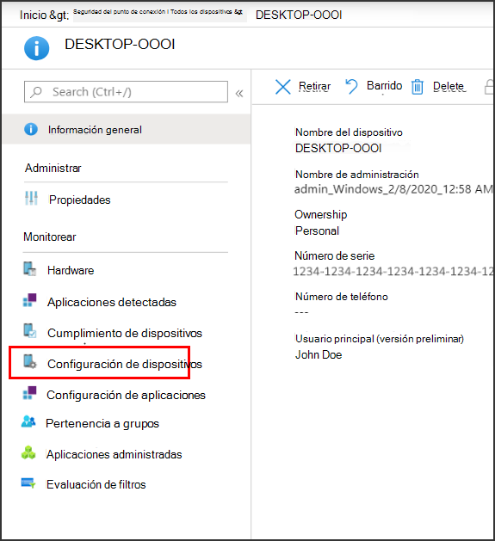This screenshot has height=541, width=495.
Task: Open Configuración de dispositivos
Action: (x=124, y=364)
